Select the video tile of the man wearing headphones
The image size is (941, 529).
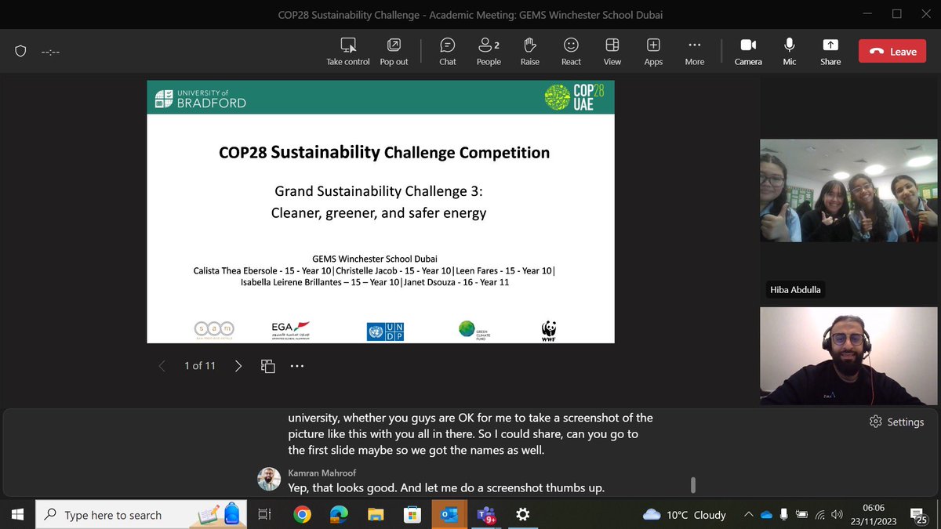[x=848, y=355]
